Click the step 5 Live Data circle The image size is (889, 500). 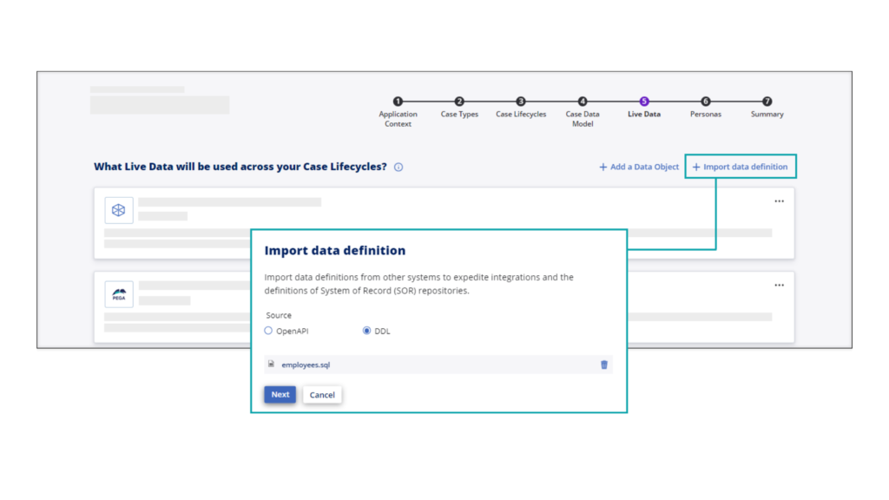644,102
